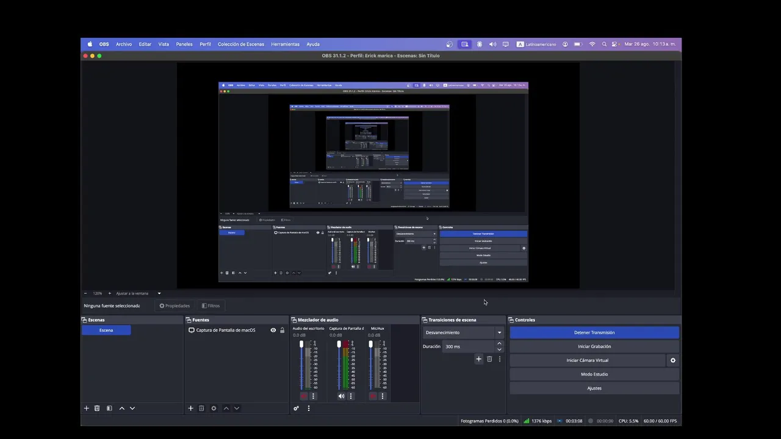The width and height of the screenshot is (781, 439).
Task: Remove transition with trash icon in Transiciones
Action: [x=489, y=359]
